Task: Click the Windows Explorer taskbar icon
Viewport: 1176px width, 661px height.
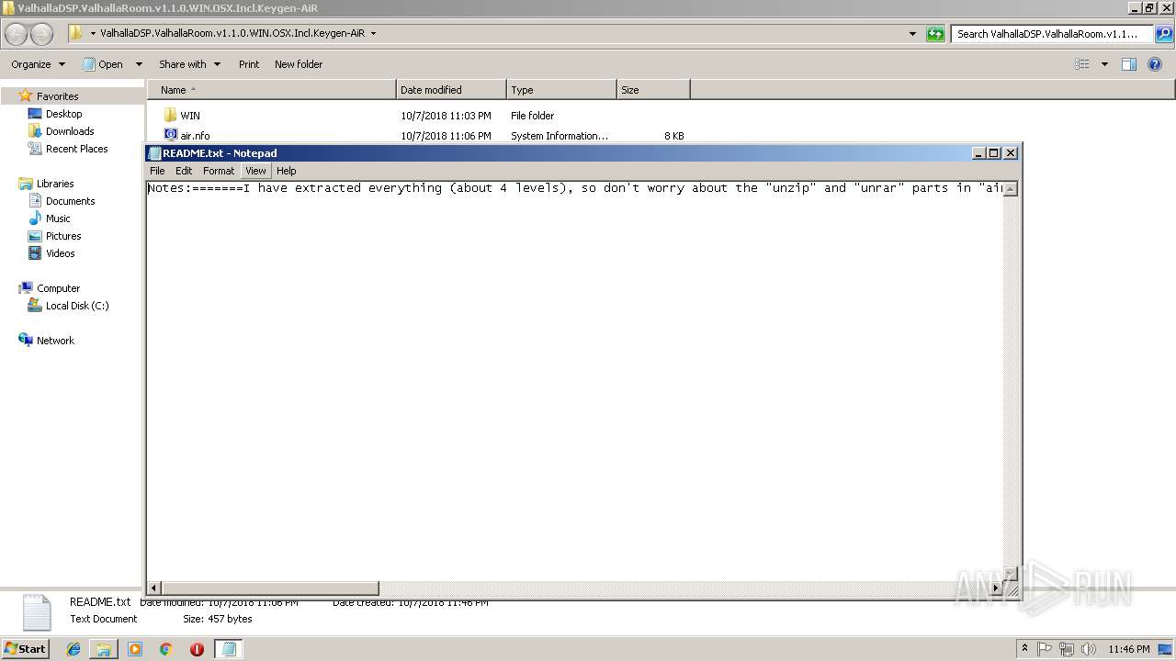Action: (x=104, y=649)
